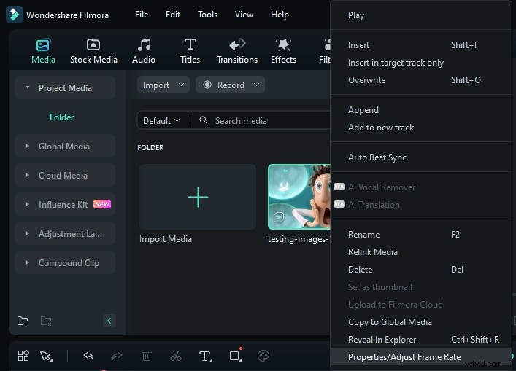
Task: Switch to the Audio tab
Action: [x=144, y=51]
